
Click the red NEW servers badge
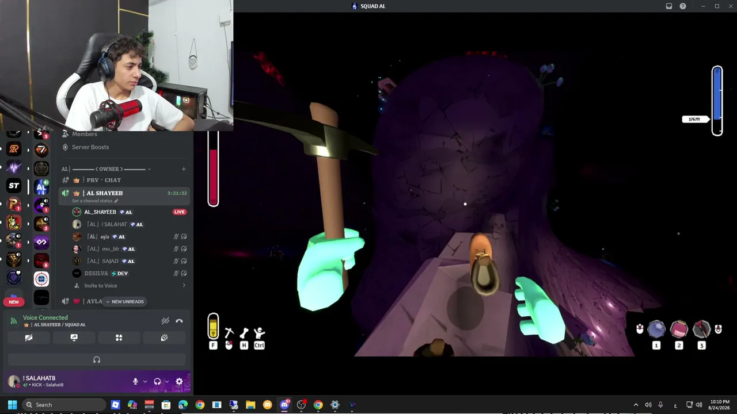point(14,302)
